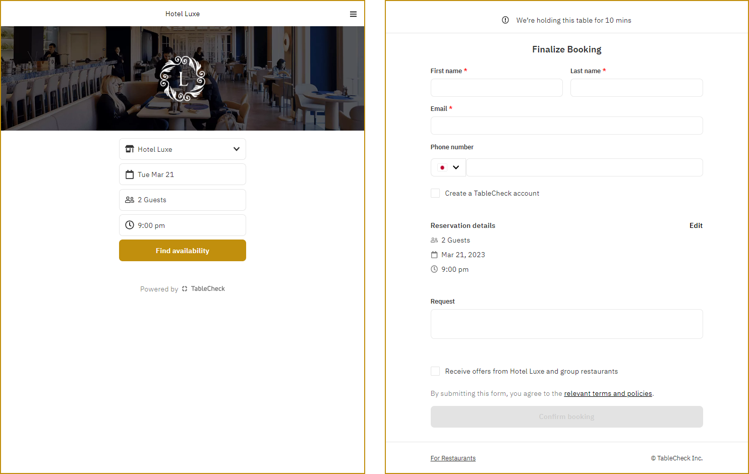Click the disabled Confirm booking button
This screenshot has height=474, width=749.
pyautogui.click(x=566, y=417)
